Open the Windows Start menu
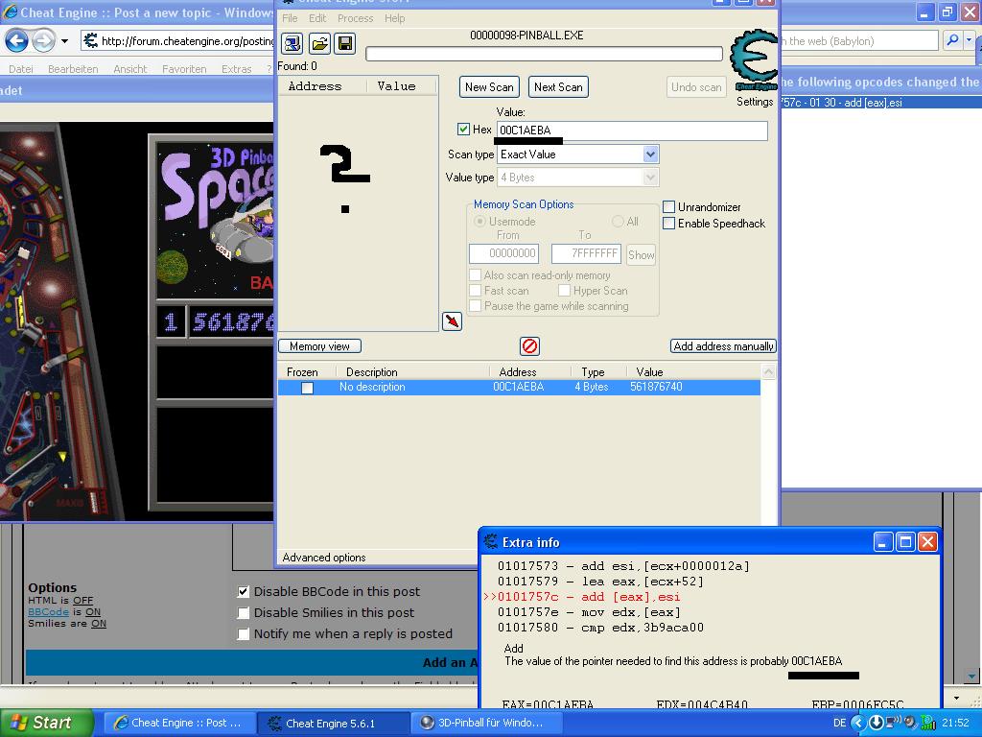Viewport: 982px width, 737px height. (x=47, y=723)
